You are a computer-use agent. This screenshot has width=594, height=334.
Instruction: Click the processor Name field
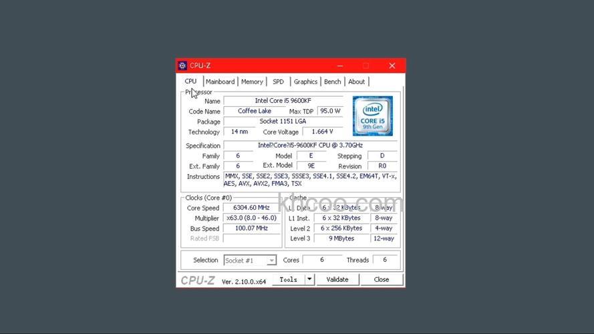click(x=283, y=101)
